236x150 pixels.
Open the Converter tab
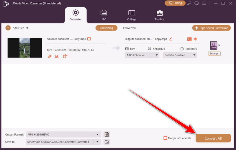[x=76, y=15]
